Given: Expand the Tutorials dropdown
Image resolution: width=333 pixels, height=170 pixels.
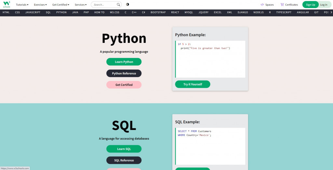Looking at the screenshot, I should point(22,5).
